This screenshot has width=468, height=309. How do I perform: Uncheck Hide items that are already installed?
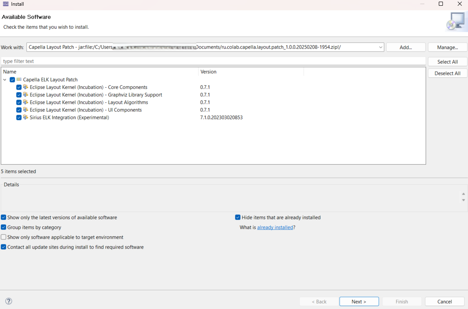click(x=238, y=217)
